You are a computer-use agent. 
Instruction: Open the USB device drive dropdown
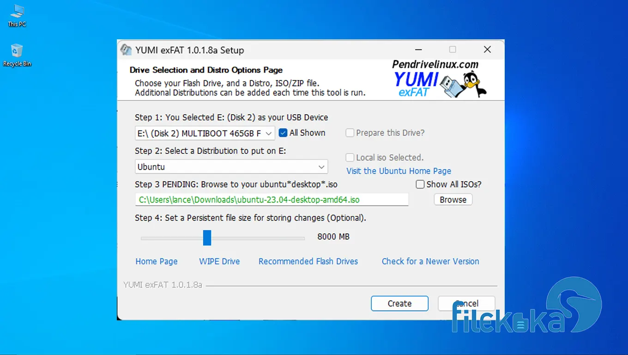click(x=205, y=134)
